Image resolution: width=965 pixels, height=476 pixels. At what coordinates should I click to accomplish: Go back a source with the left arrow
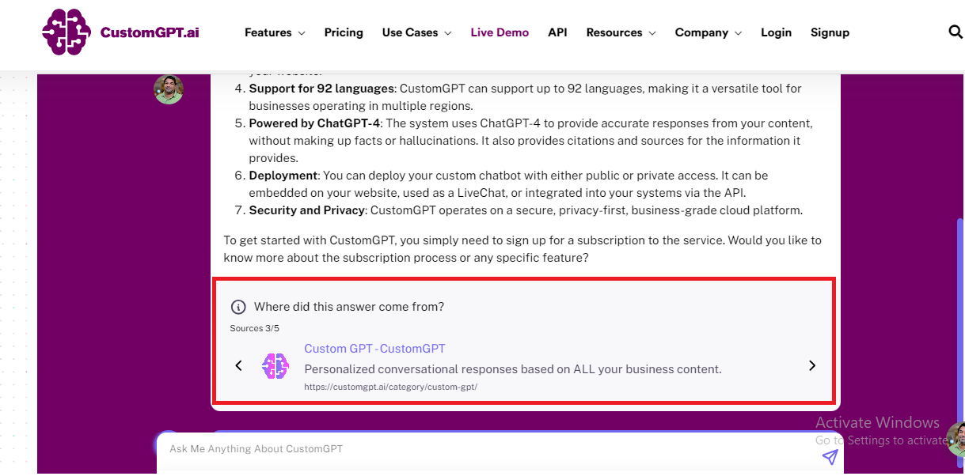(x=238, y=365)
